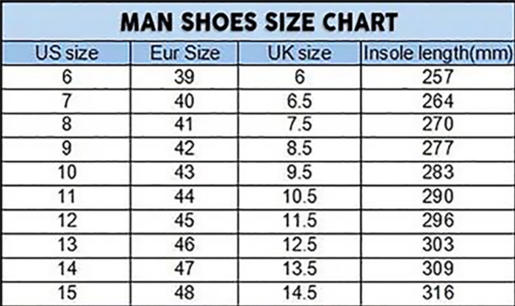515x306 pixels.
Task: Select the insole length 270 cell
Action: (x=438, y=125)
